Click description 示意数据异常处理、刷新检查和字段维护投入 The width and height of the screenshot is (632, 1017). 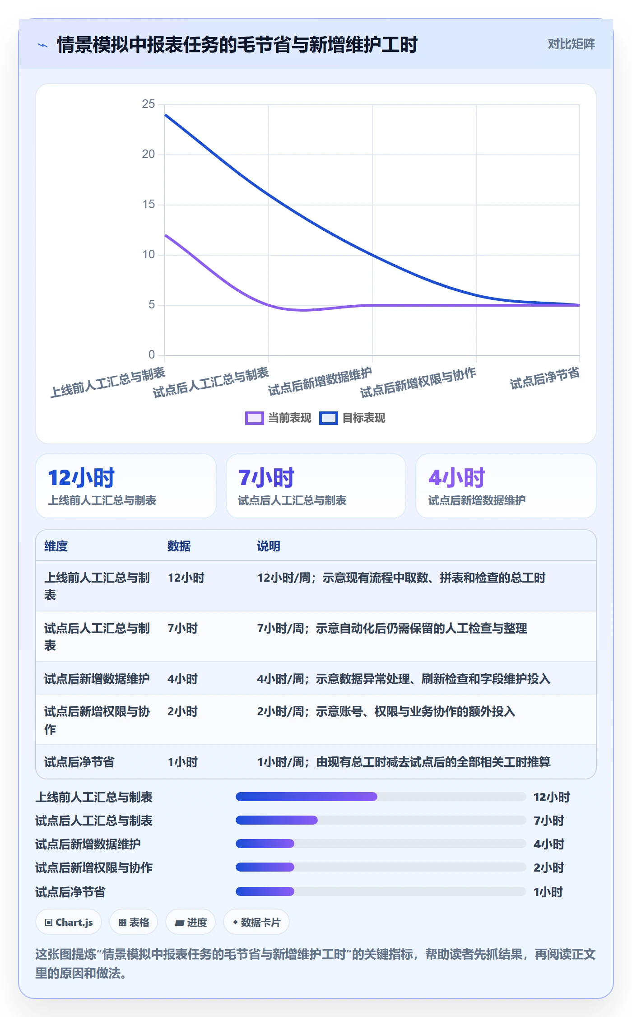point(433,679)
